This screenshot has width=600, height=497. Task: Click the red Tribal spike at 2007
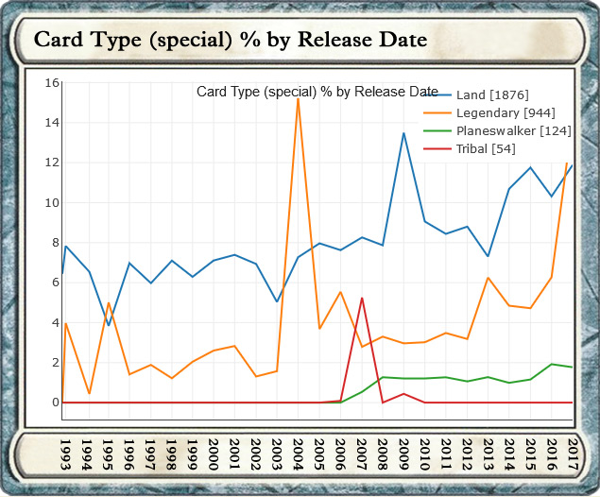362,298
